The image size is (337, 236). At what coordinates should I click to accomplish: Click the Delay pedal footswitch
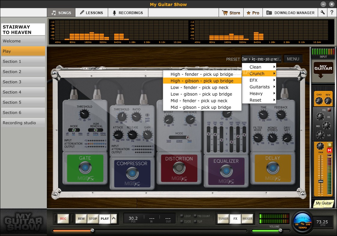pos(273,167)
